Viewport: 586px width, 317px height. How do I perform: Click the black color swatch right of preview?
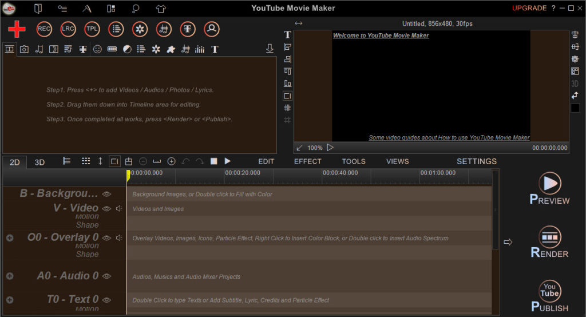coord(575,108)
